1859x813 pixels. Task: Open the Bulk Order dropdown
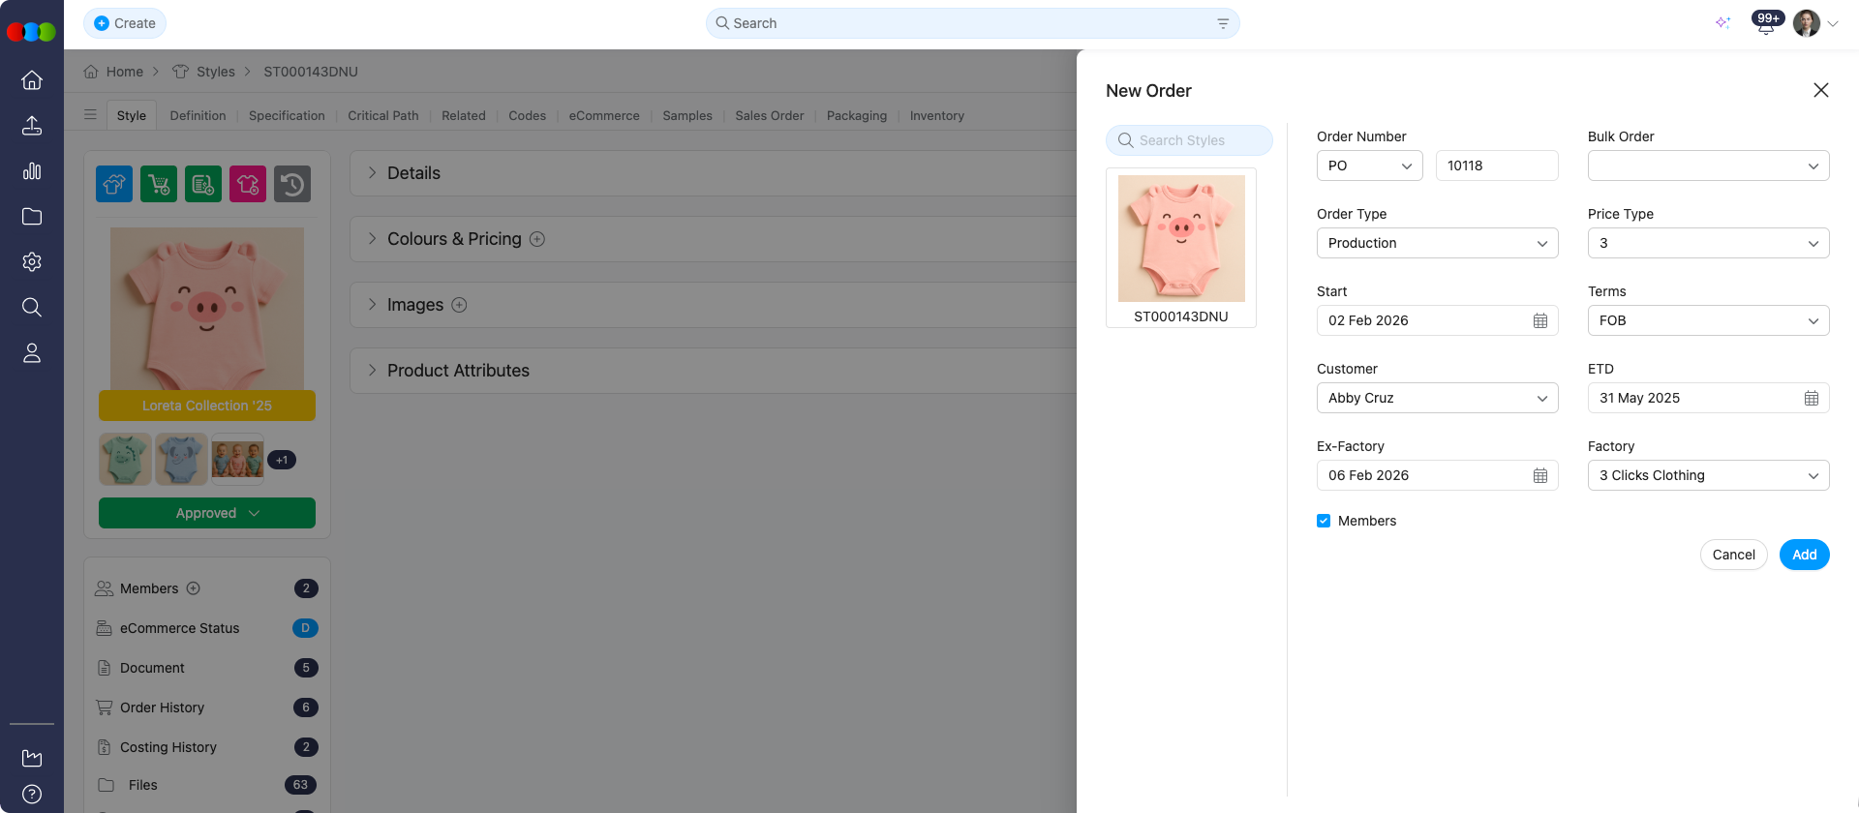click(x=1709, y=166)
